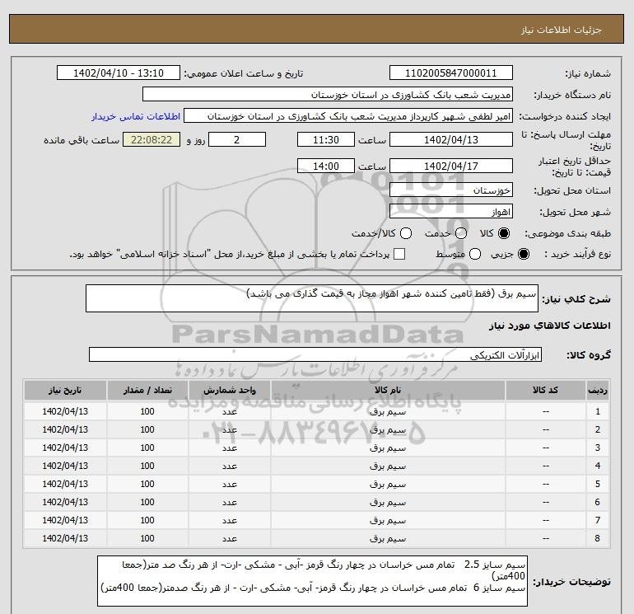Click the کد کالا column header
This screenshot has height=614, width=634.
click(545, 390)
